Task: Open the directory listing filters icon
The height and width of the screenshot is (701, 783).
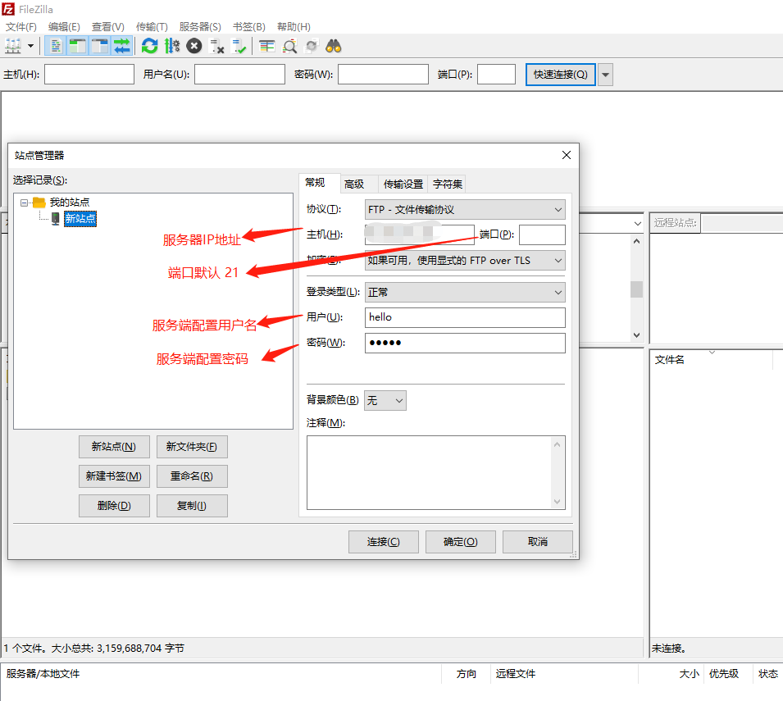Action: tap(267, 47)
